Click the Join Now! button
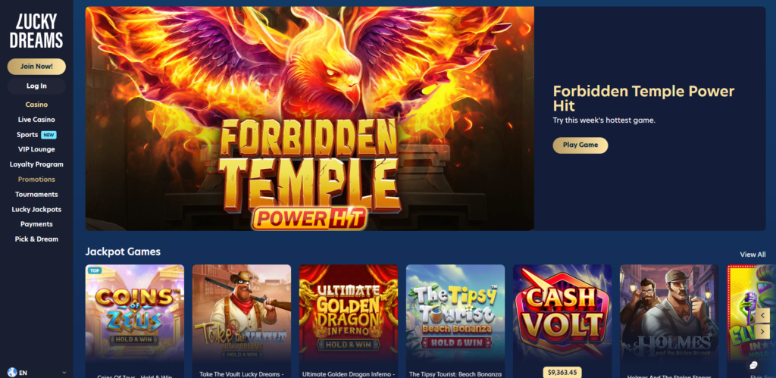776x378 pixels. [x=36, y=67]
